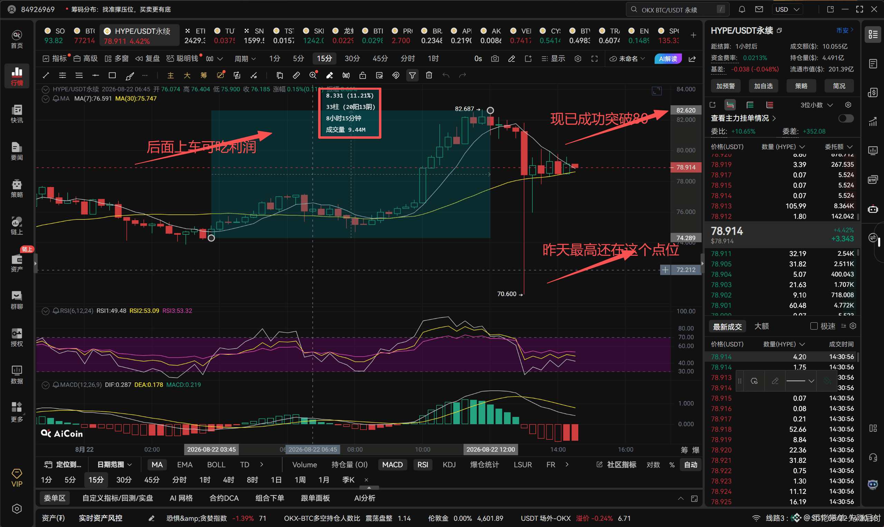Switch to the 大额 large trades tab

pyautogui.click(x=761, y=326)
